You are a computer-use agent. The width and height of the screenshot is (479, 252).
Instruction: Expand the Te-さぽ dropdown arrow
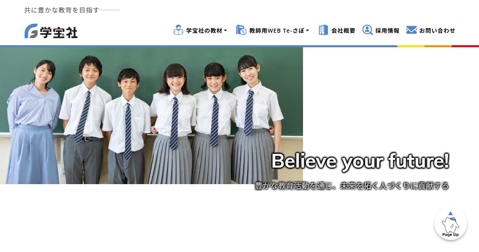pyautogui.click(x=307, y=31)
